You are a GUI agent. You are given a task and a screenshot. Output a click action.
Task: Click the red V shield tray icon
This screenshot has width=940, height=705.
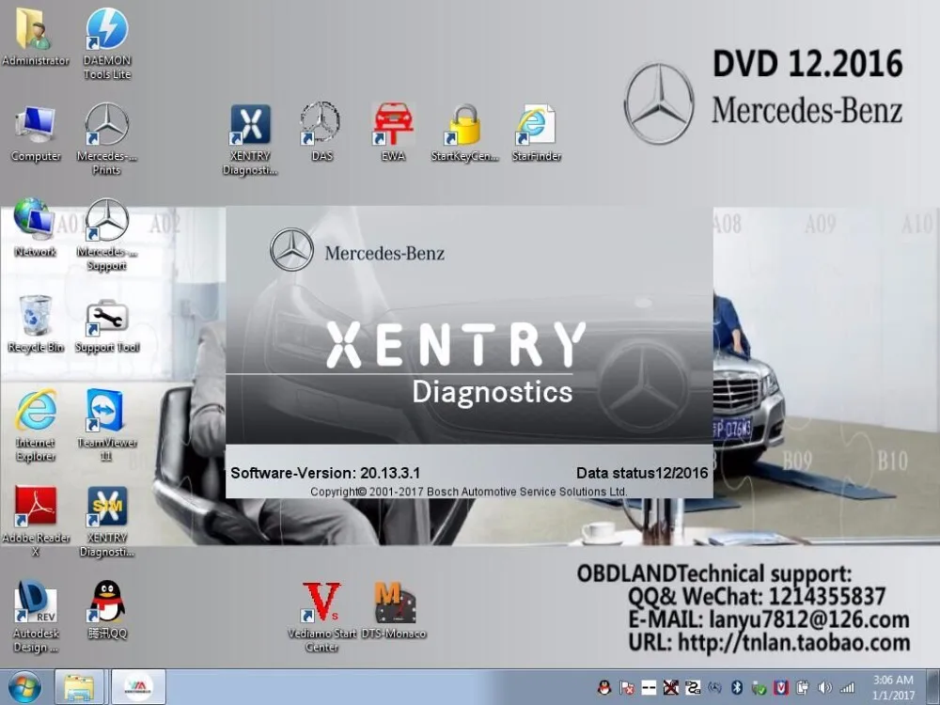tap(780, 688)
